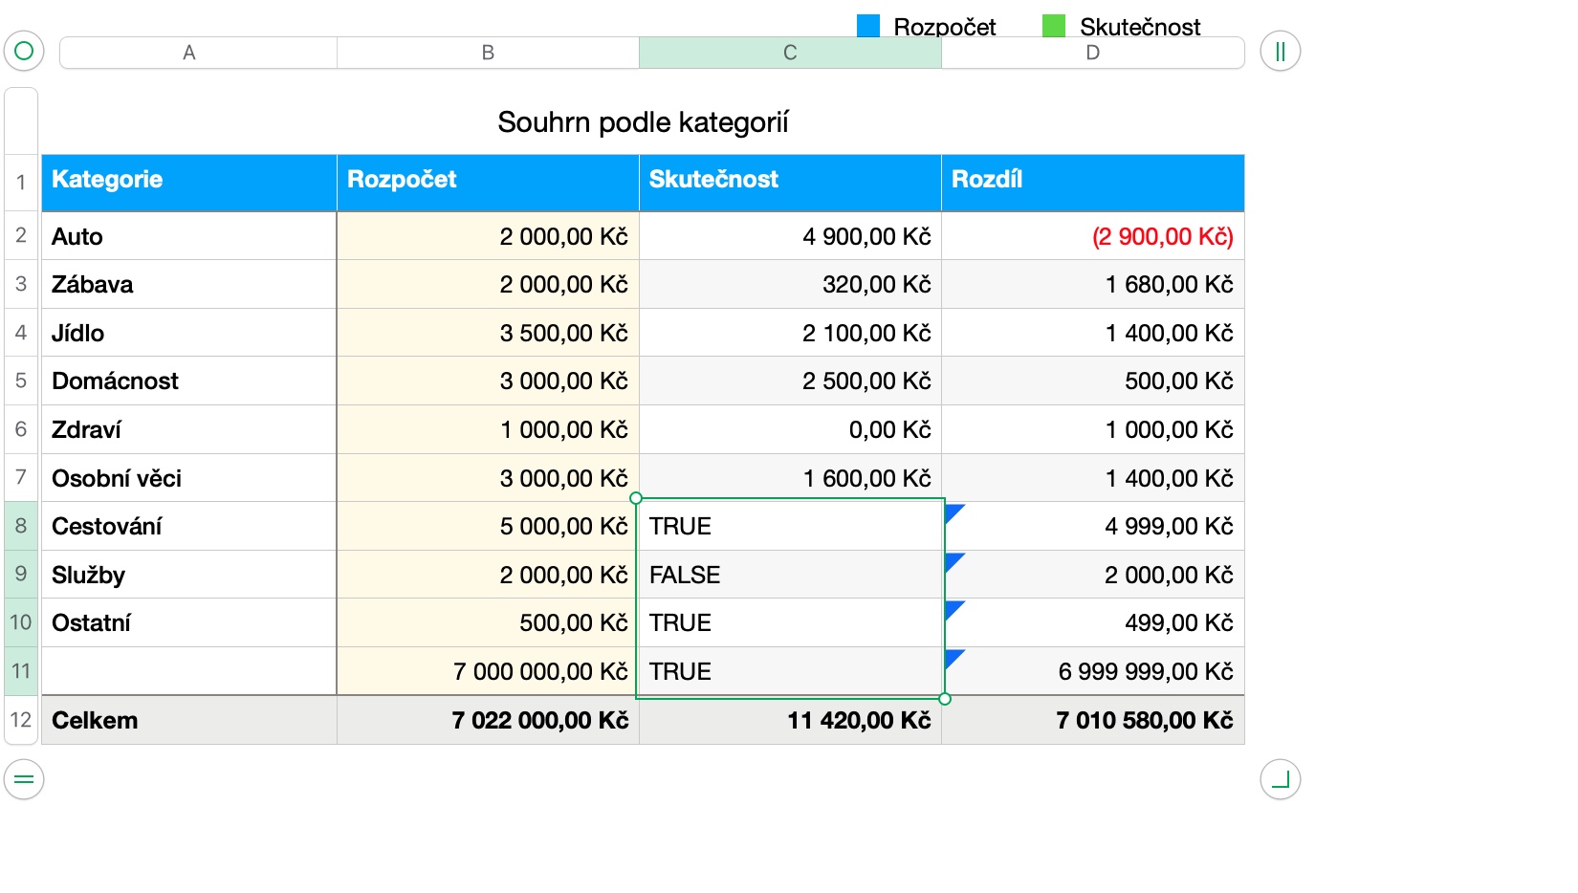The height and width of the screenshot is (893, 1578).
Task: Select the Celkem Rozpočet total cell
Action: [488, 720]
